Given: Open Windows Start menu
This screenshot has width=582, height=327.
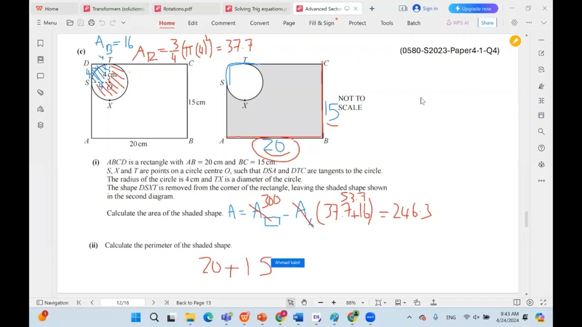Looking at the screenshot, I should (x=136, y=317).
